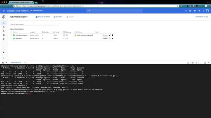
Task: Open the Configuration sidebar icon
Action: (4, 35)
